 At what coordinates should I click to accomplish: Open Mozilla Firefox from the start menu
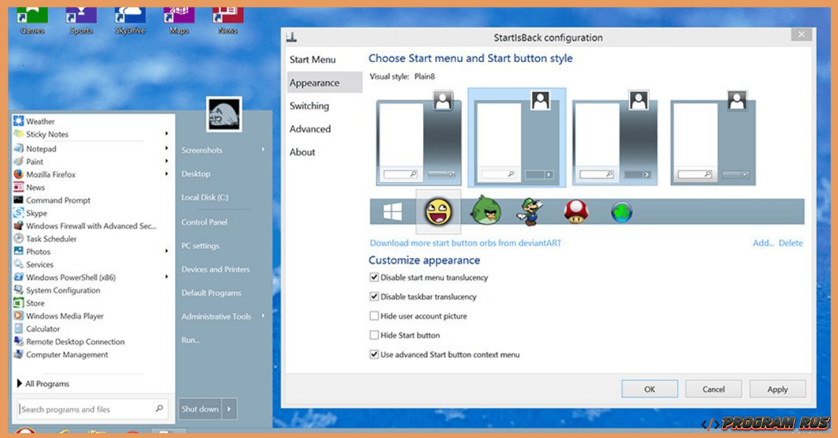[x=50, y=174]
